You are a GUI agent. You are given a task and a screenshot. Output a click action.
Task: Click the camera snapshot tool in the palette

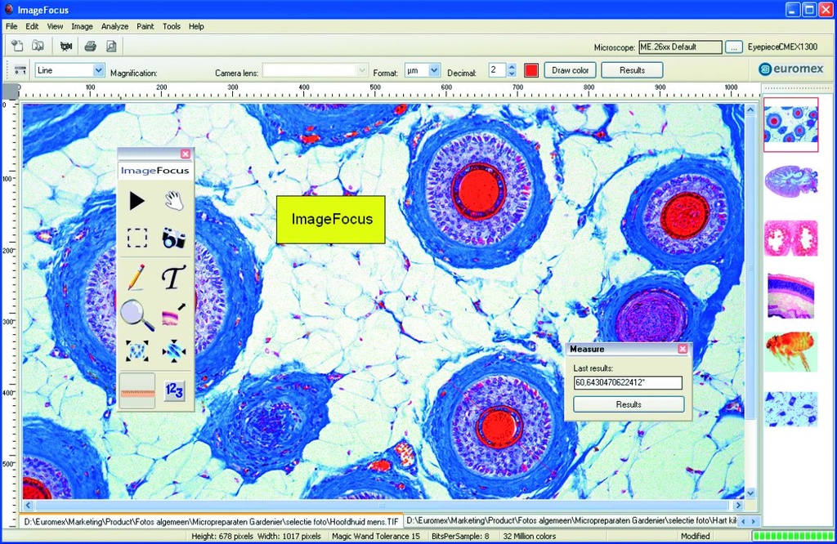173,238
